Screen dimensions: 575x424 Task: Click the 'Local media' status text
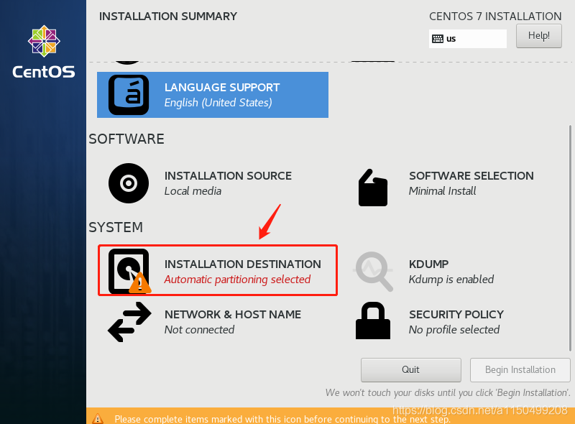(193, 191)
